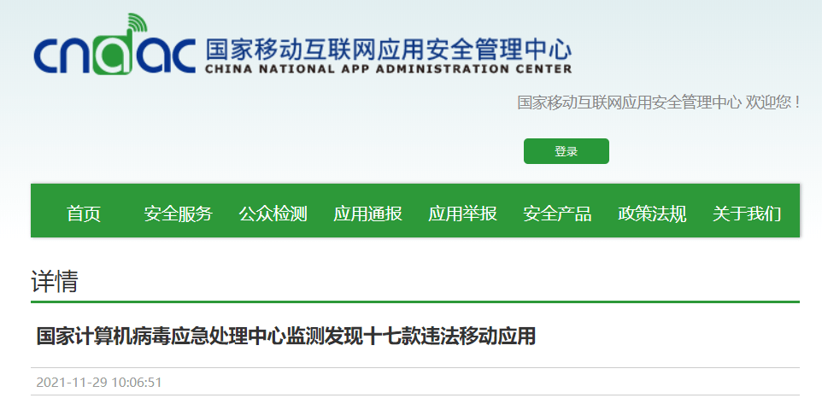The width and height of the screenshot is (822, 404).
Task: Click the 国家移动互联网应用安全管理中心 header title
Action: pos(389,50)
